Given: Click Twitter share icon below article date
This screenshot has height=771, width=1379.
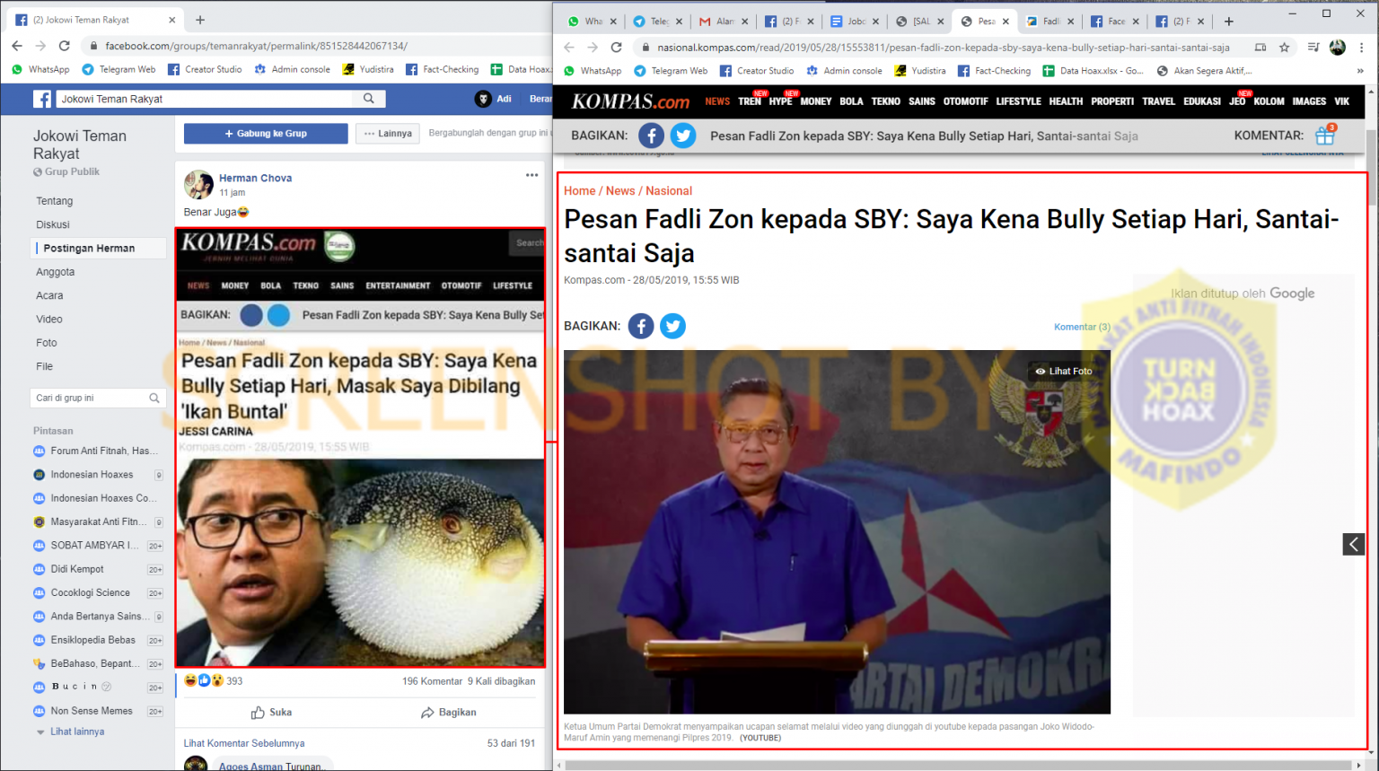Looking at the screenshot, I should 672,326.
